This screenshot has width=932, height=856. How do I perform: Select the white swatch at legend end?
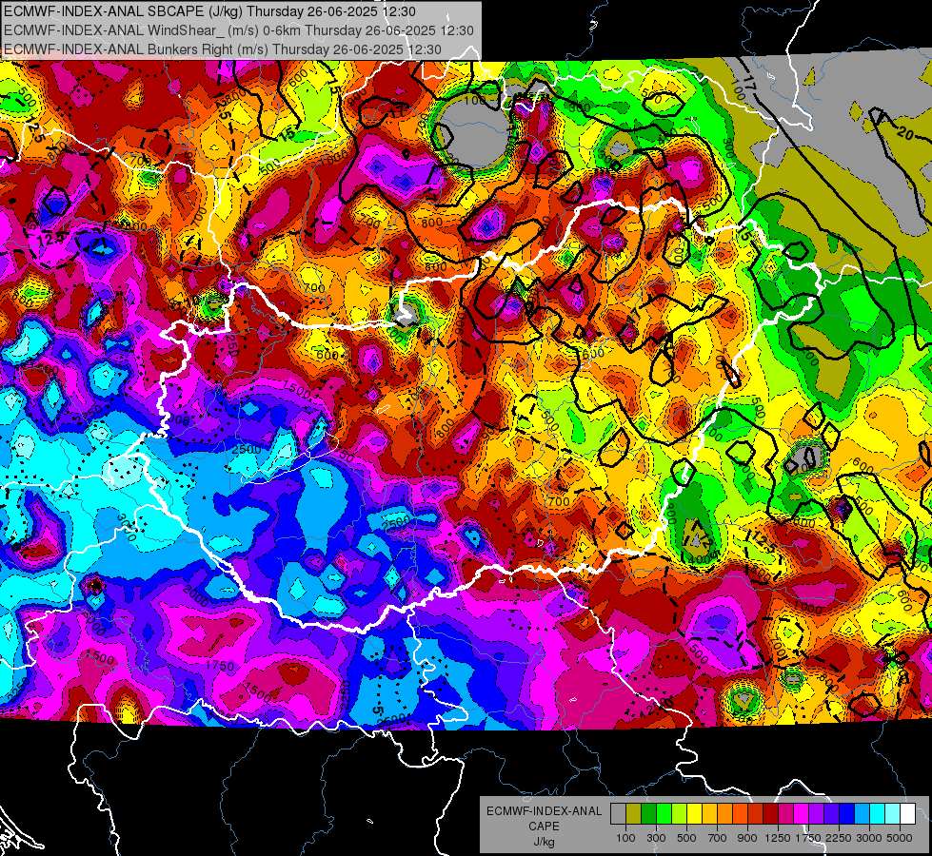(x=907, y=813)
